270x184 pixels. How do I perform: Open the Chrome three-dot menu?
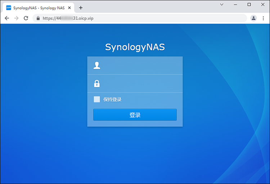(264, 18)
